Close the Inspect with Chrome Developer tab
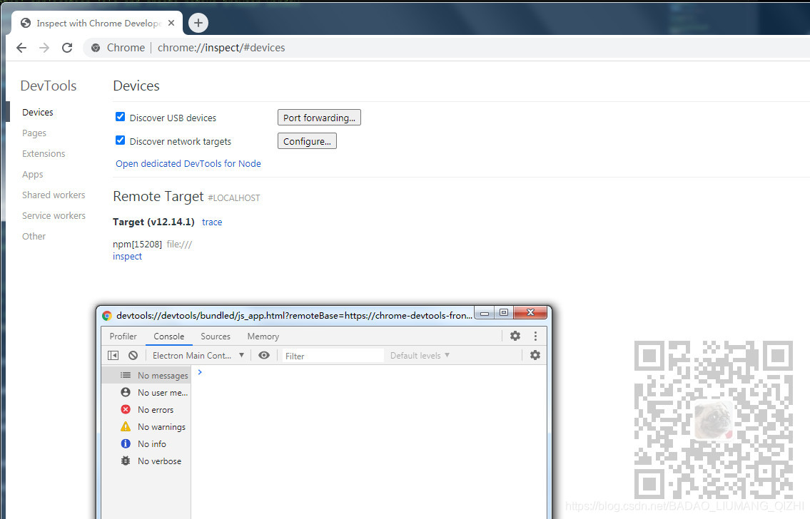 tap(171, 24)
